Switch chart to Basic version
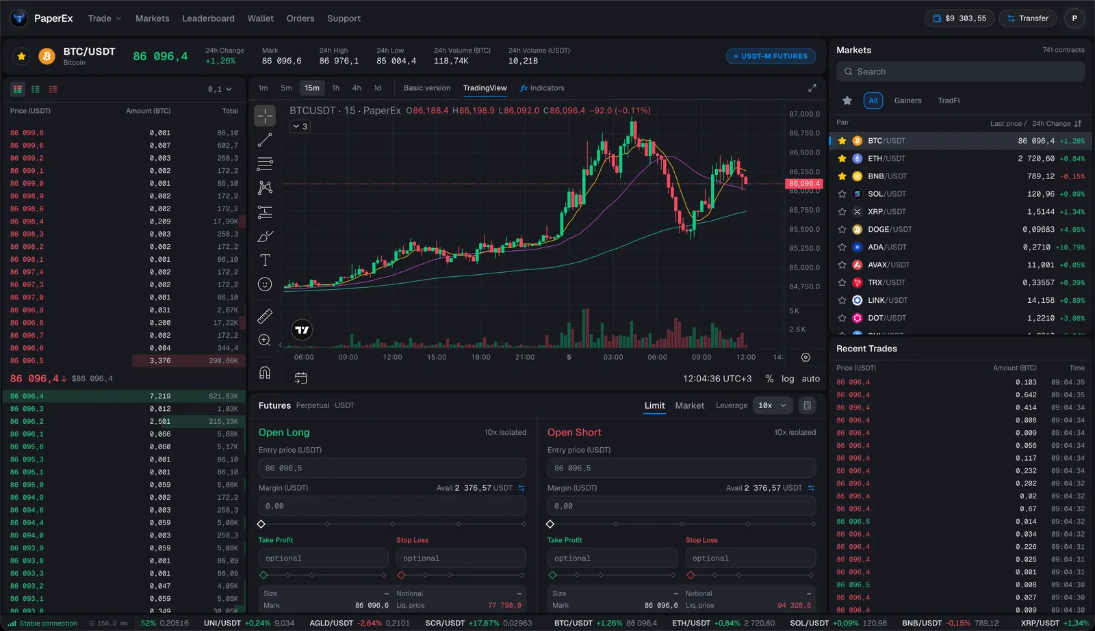The height and width of the screenshot is (631, 1095). [427, 88]
